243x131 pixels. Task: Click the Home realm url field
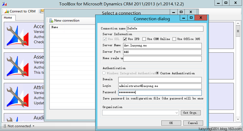162,59
